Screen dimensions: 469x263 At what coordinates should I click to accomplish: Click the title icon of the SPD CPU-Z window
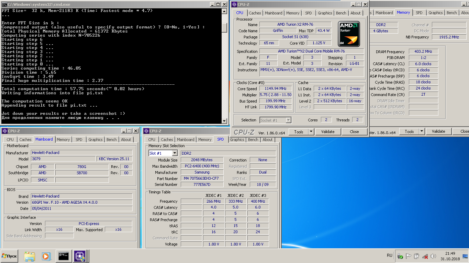click(x=146, y=131)
